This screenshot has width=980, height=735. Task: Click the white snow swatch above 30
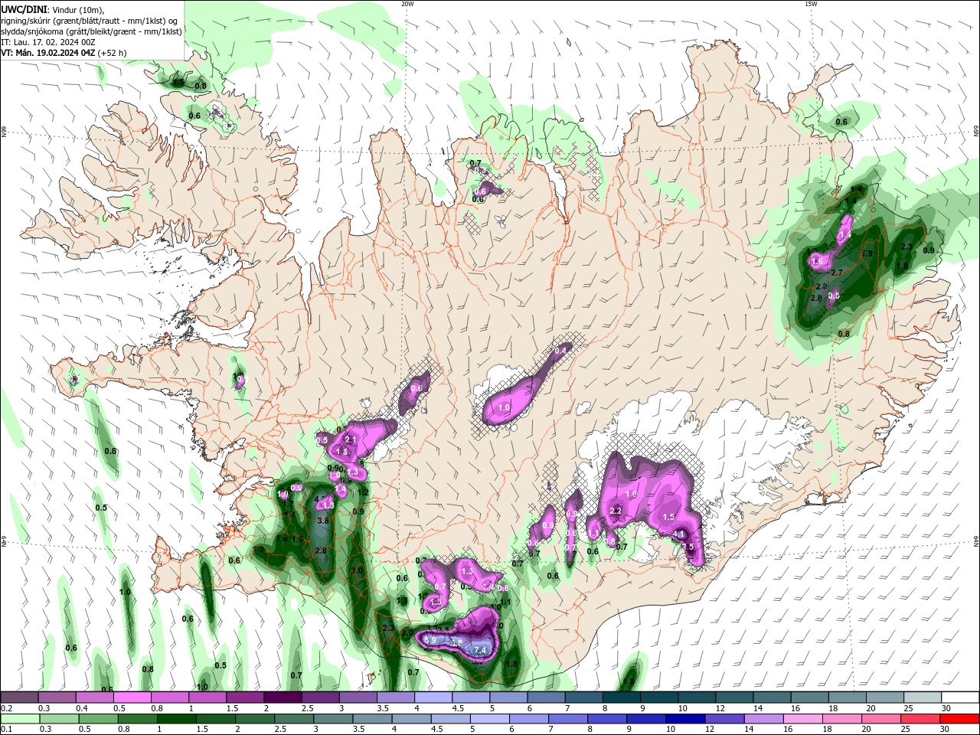960,697
